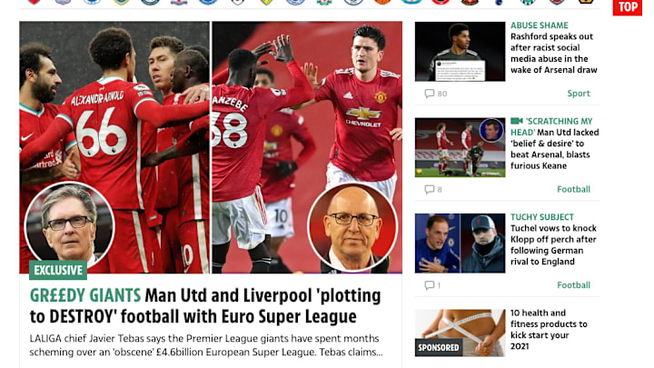Open the Sport category link
This screenshot has height=368, width=654.
579,94
